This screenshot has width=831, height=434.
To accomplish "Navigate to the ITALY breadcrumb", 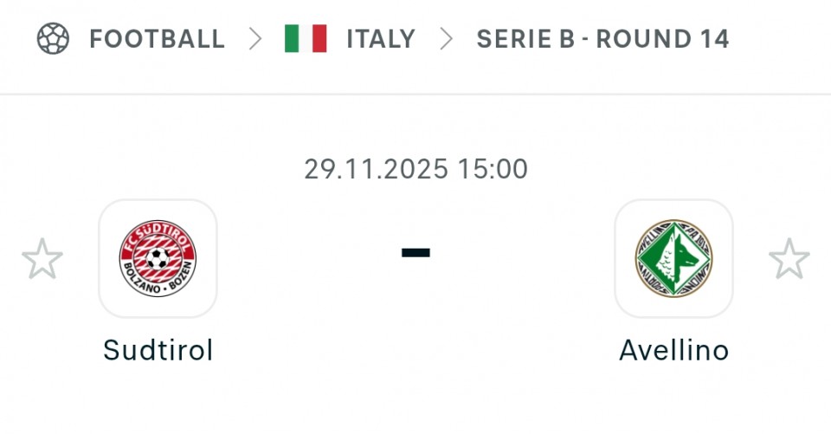I will click(x=381, y=39).
